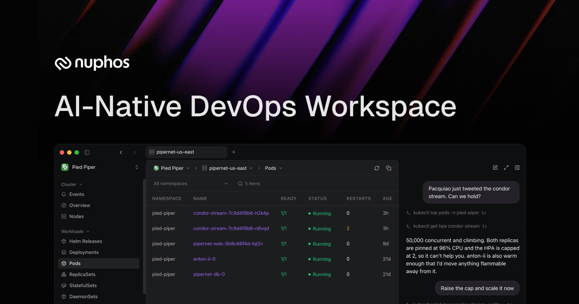The image size is (579, 304).
Task: Click the Events bell icon
Action: (x=64, y=194)
